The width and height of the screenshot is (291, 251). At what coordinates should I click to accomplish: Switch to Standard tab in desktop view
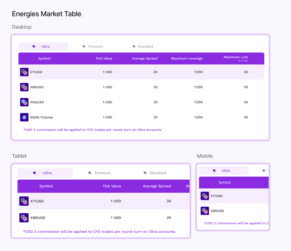(x=143, y=46)
